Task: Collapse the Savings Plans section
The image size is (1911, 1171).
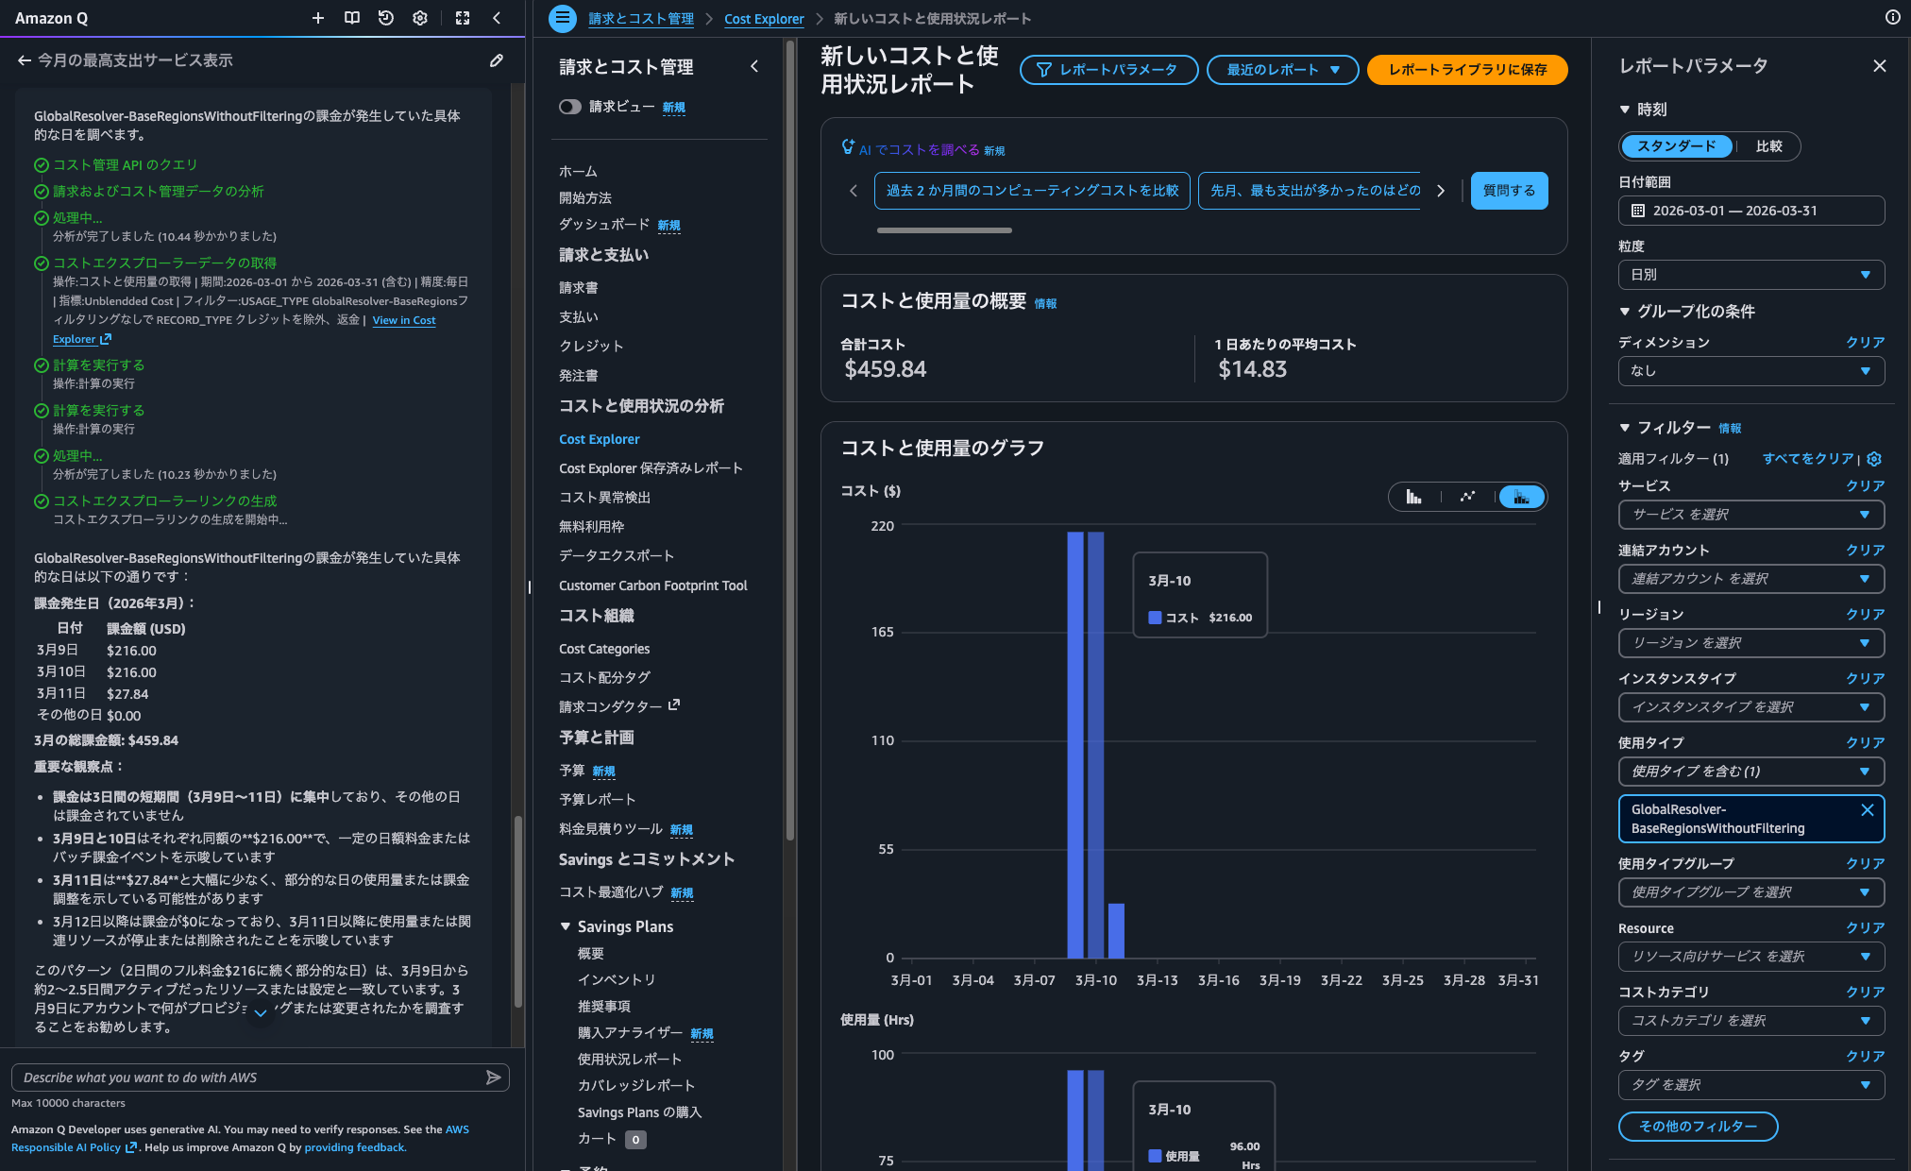Action: (567, 926)
